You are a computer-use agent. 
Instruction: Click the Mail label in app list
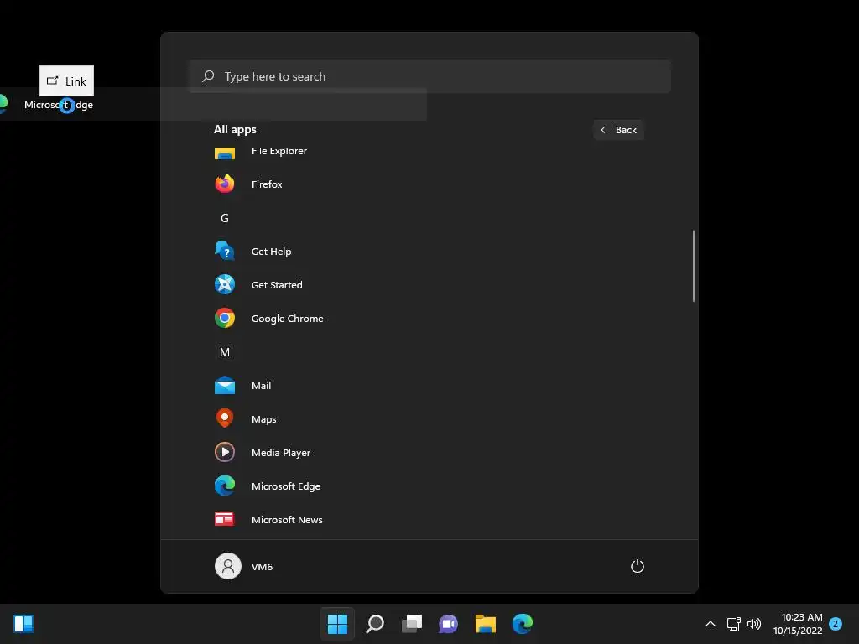262,386
